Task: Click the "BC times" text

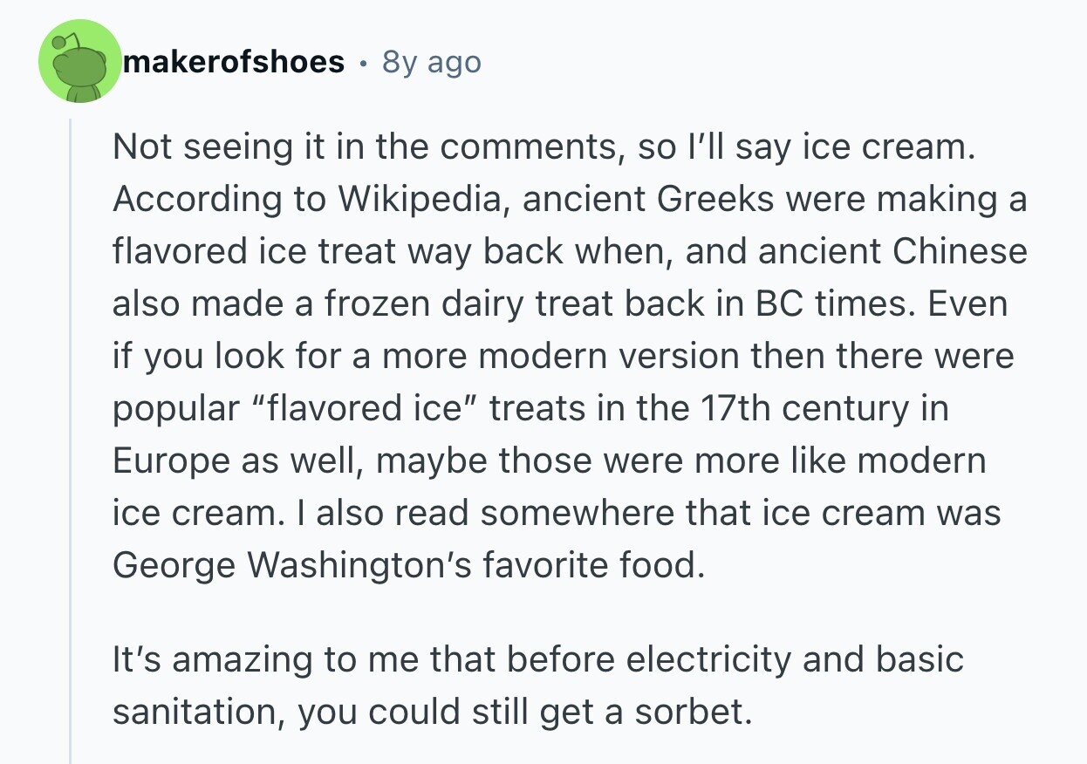Action: [x=814, y=304]
